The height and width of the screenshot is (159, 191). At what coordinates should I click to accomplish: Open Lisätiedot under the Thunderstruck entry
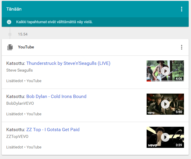15,81
